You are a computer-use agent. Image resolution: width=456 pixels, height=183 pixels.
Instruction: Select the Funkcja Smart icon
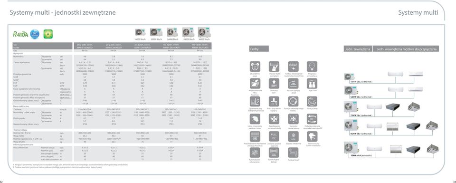point(293,153)
